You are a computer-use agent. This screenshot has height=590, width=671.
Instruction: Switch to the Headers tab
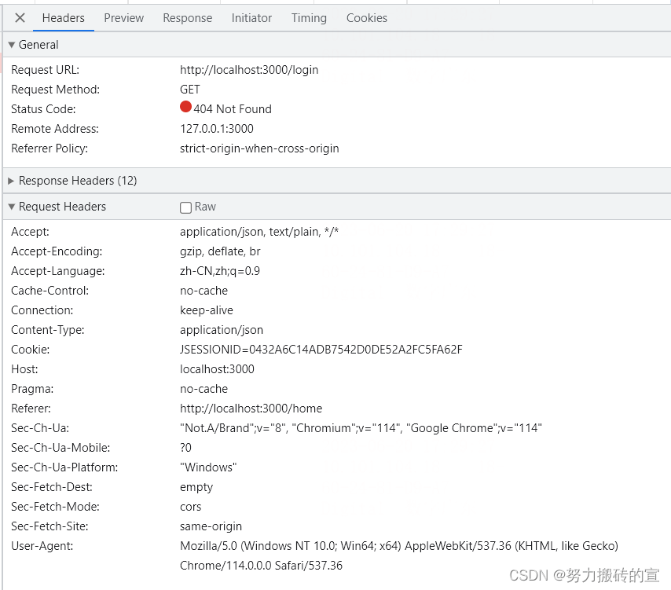pos(64,18)
